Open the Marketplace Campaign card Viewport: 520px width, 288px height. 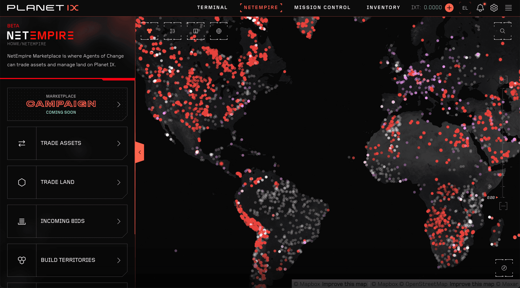coord(67,104)
